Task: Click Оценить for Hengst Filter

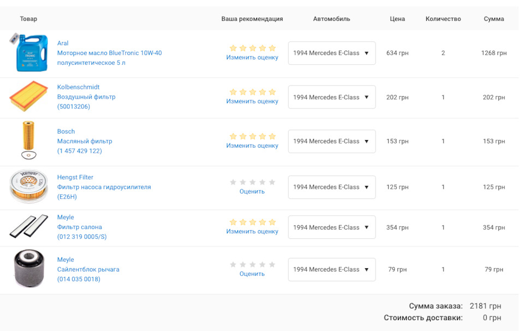Action: pos(252,191)
